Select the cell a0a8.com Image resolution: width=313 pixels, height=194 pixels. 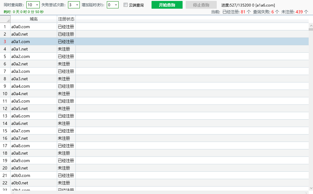(x=34, y=146)
